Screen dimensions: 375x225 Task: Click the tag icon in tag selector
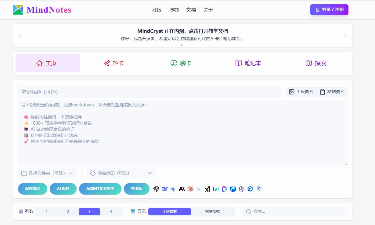pos(93,173)
